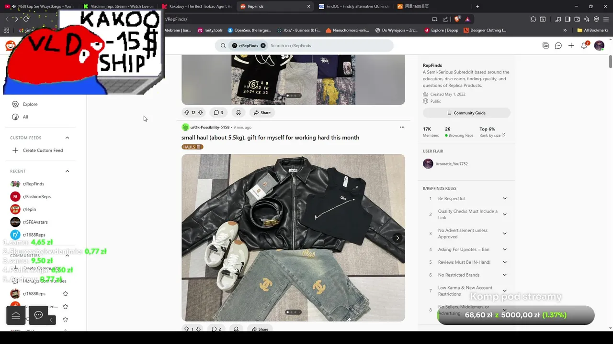Open r/SF6Avatars from Recent
The height and width of the screenshot is (344, 613).
(35, 222)
